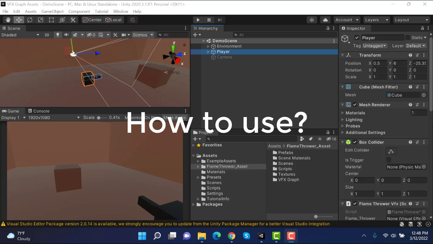
Task: Open Mesh Renderer preset icon
Action: tap(417, 105)
